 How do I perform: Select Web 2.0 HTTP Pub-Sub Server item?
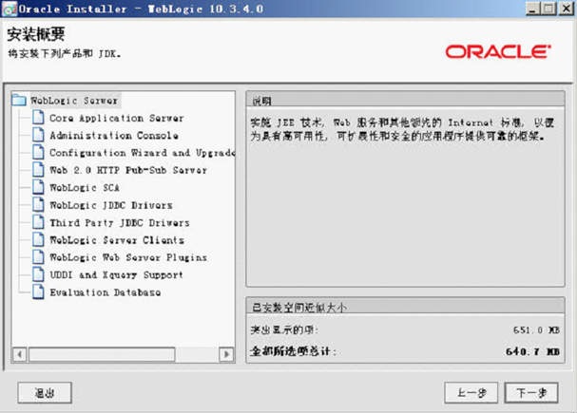(128, 170)
